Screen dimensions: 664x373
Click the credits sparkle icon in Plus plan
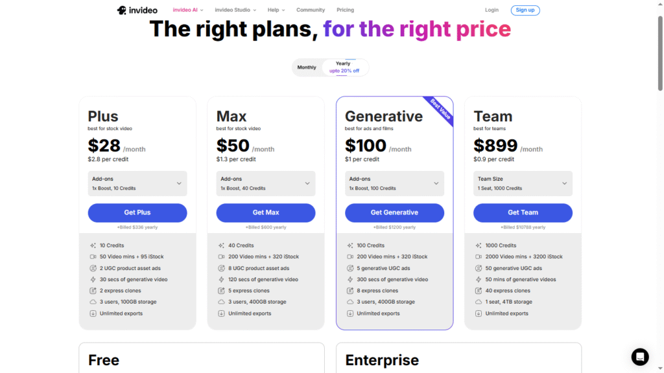click(x=93, y=245)
